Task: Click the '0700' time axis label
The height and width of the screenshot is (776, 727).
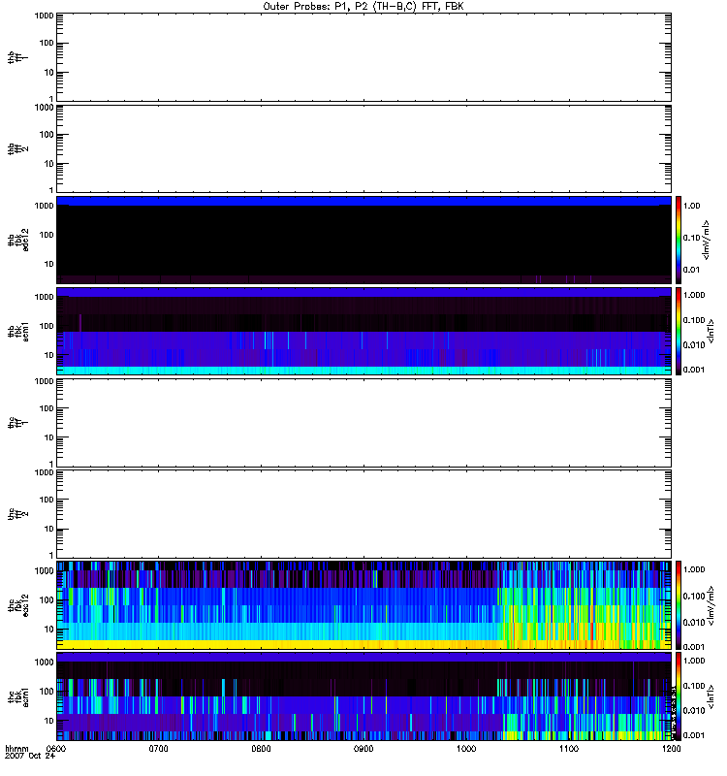Action: pos(158,749)
